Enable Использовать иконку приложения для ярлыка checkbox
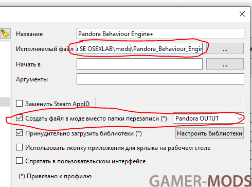 19,147
